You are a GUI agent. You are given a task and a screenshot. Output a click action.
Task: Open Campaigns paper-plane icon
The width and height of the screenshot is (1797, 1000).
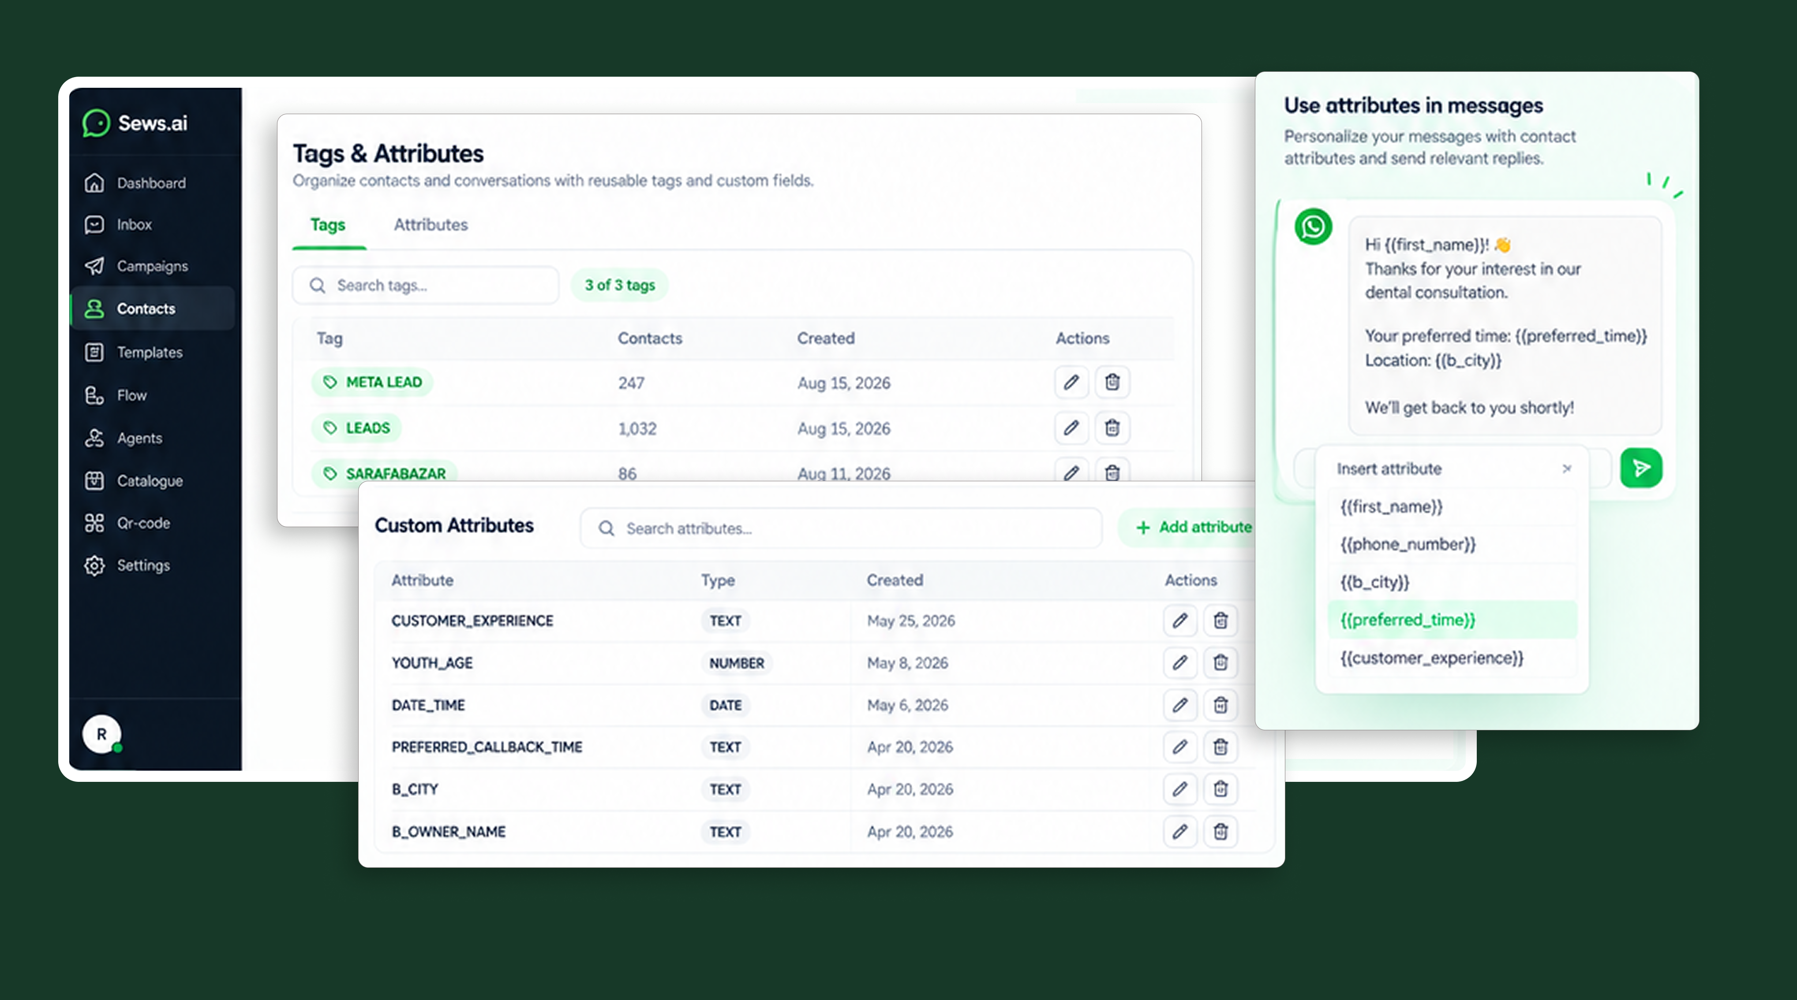click(94, 266)
